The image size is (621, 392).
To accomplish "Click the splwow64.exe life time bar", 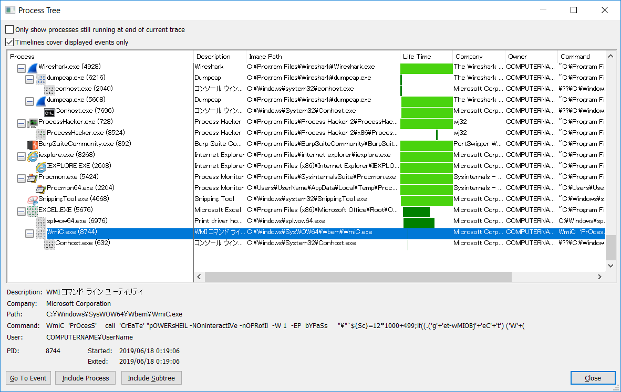I will (x=419, y=223).
